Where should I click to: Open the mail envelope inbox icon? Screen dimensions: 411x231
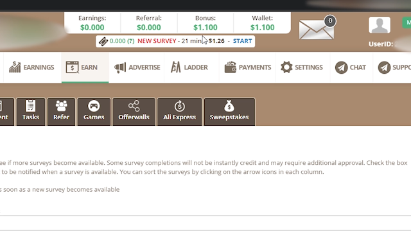317,30
